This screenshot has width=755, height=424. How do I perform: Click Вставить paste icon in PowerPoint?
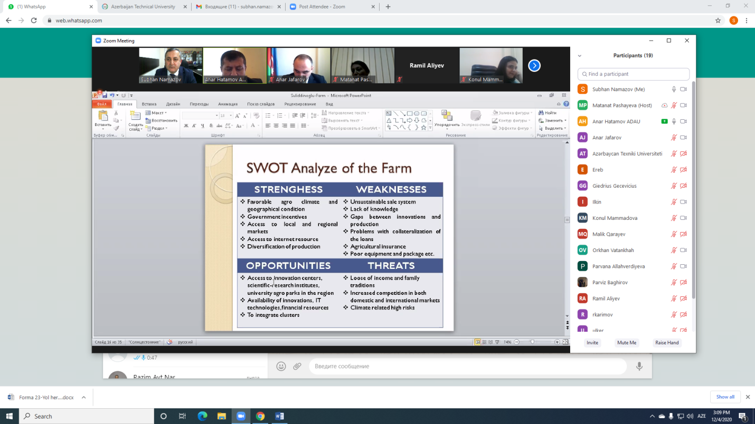[103, 116]
